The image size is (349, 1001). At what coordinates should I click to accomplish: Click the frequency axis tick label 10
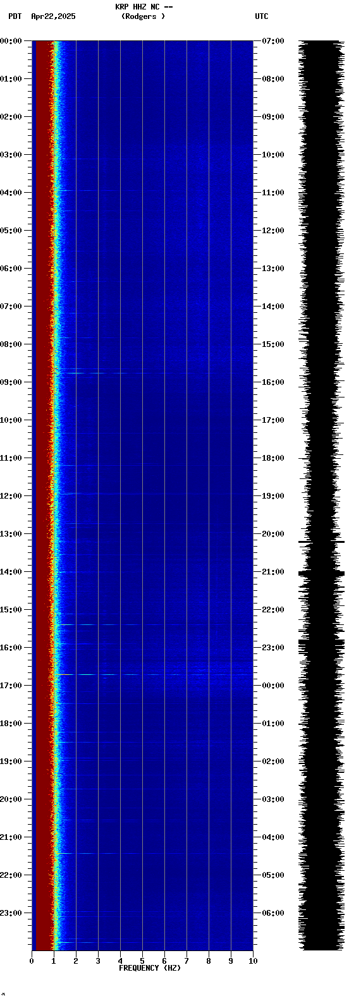[253, 961]
